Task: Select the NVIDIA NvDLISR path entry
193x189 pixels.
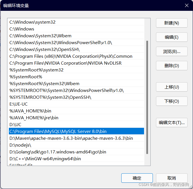Action: (76, 63)
